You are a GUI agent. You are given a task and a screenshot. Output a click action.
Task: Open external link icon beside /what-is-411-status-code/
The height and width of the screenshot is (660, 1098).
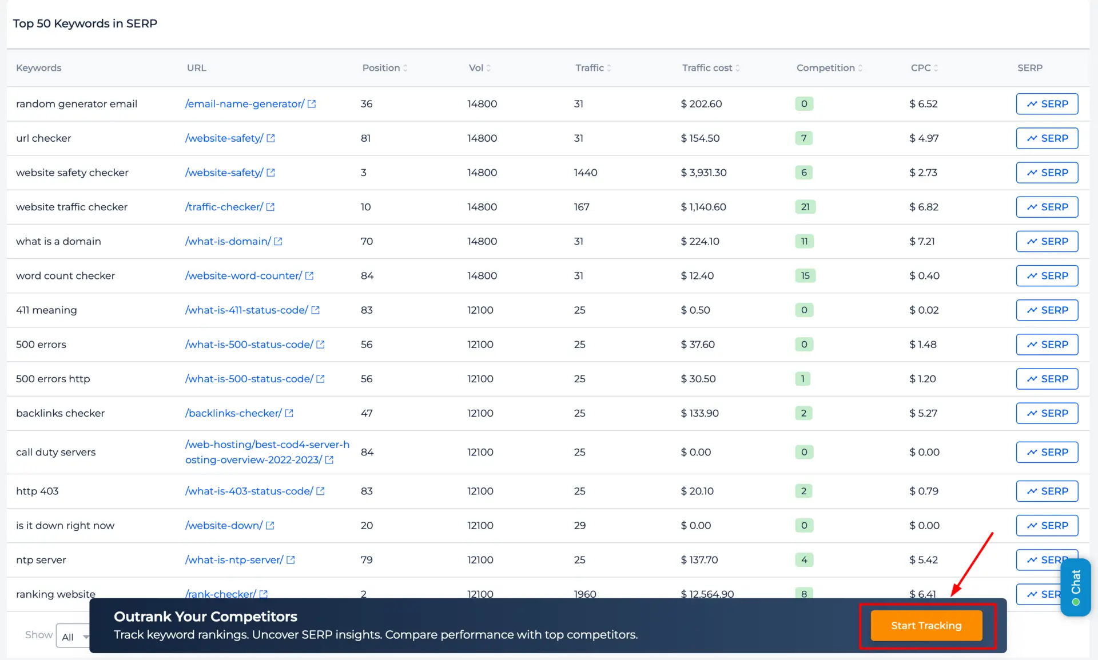(316, 310)
